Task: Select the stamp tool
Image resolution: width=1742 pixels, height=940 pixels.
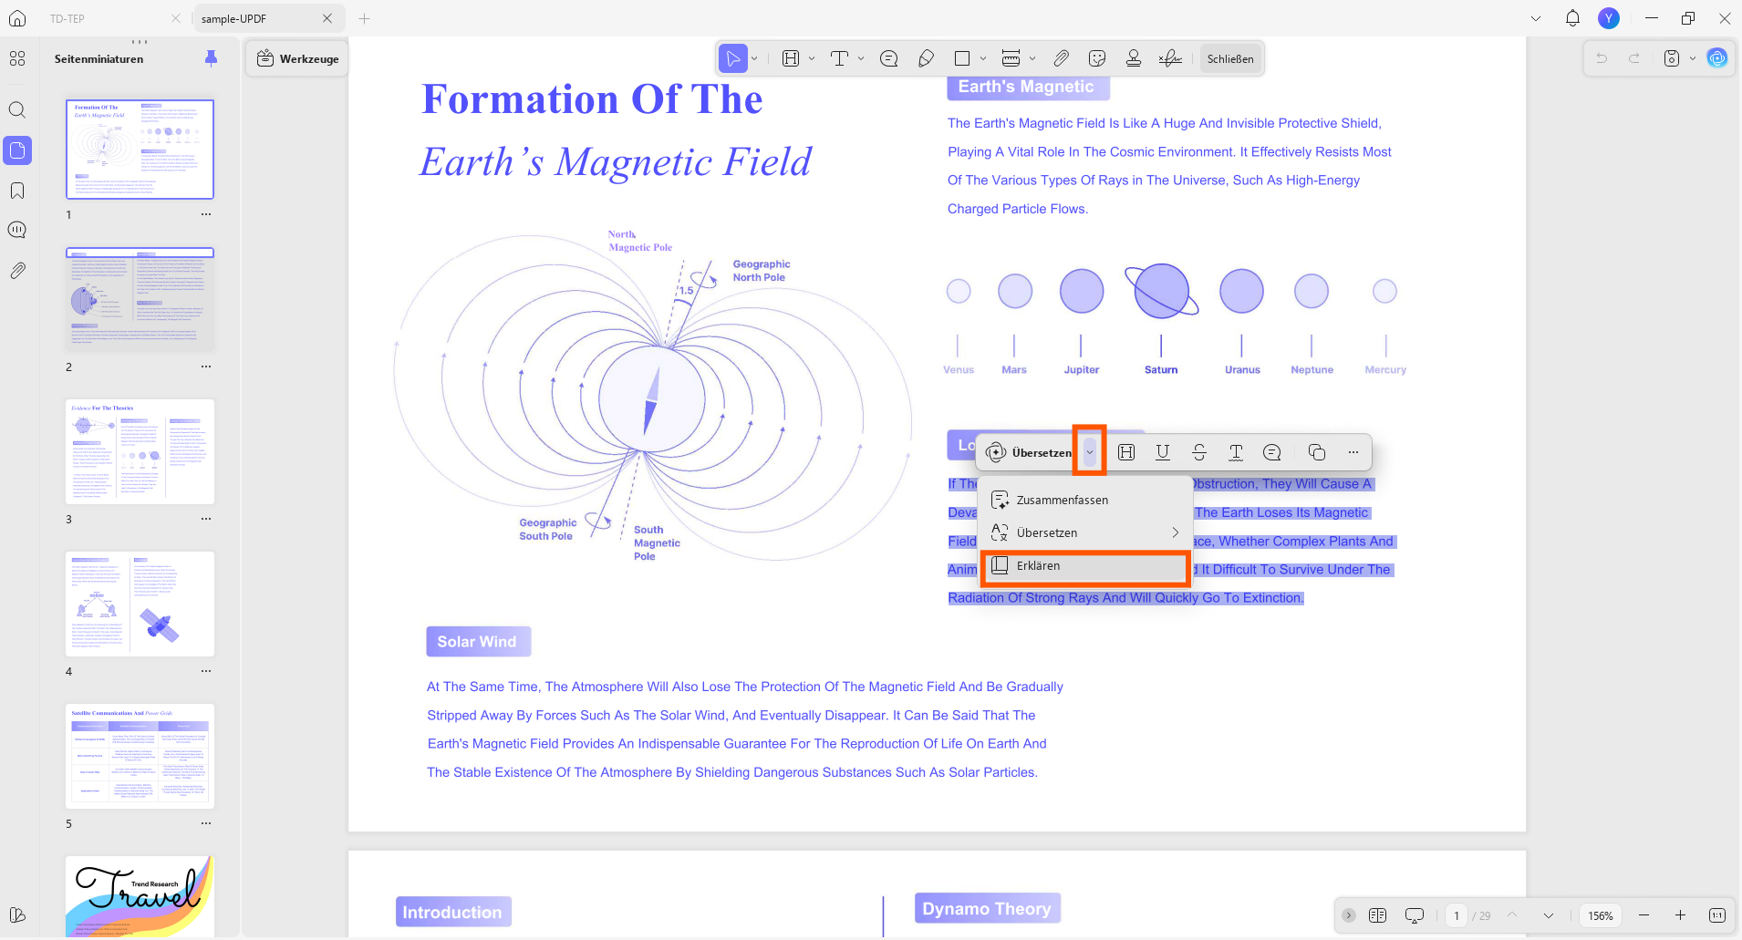Action: (1134, 58)
